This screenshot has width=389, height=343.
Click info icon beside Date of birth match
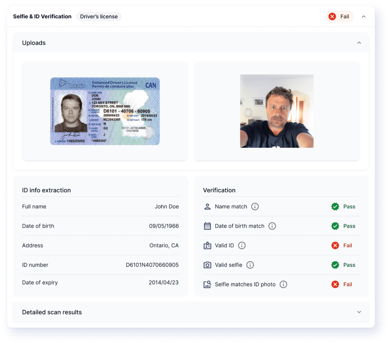272,226
